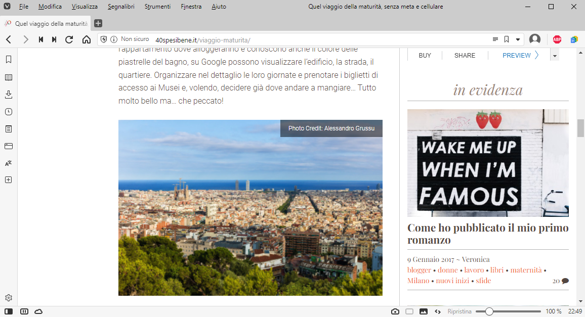This screenshot has height=317, width=585.
Task: Open the lavoro tag link
Action: [474, 270]
